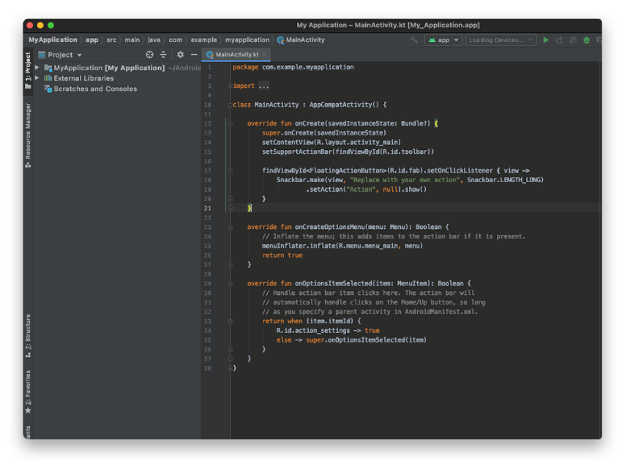Click the src breadcrumb in navigation bar
Viewport: 622px width, 461px height.
111,40
